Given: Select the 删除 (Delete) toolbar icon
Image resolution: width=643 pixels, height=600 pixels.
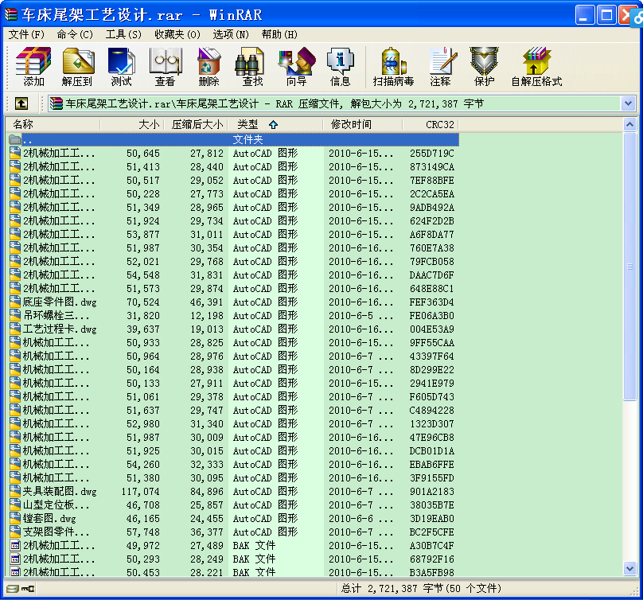Looking at the screenshot, I should point(208,66).
